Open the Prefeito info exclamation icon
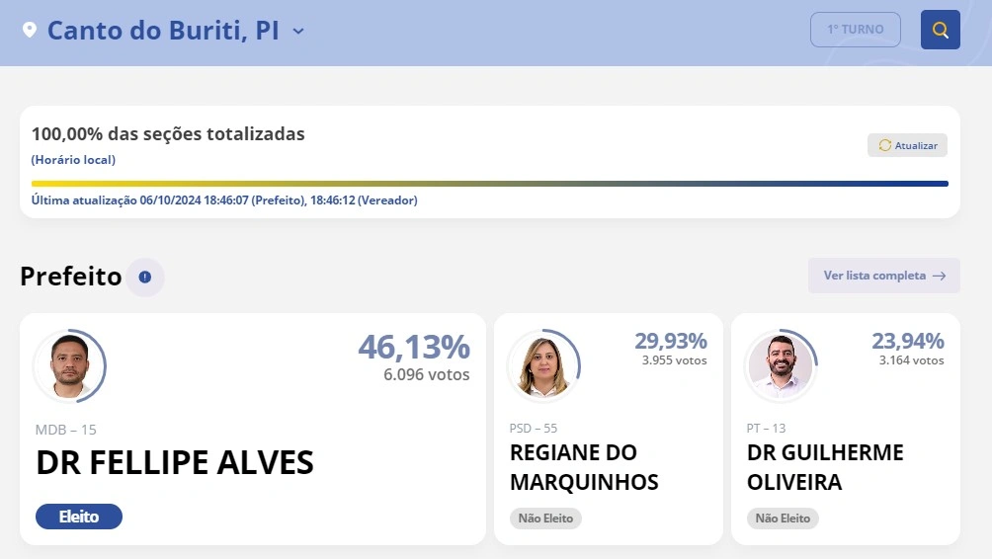Viewport: 992px width, 559px height. tap(145, 277)
